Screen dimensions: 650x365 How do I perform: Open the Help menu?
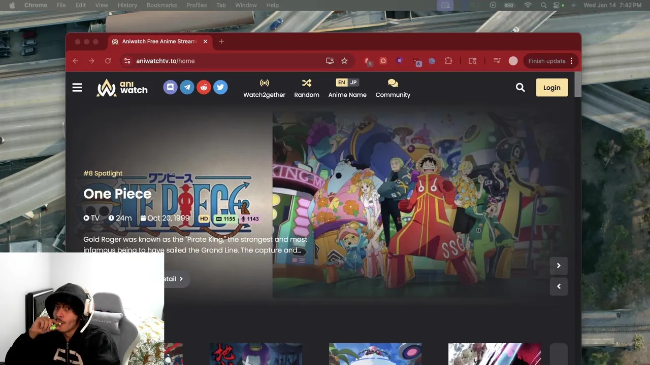(273, 5)
